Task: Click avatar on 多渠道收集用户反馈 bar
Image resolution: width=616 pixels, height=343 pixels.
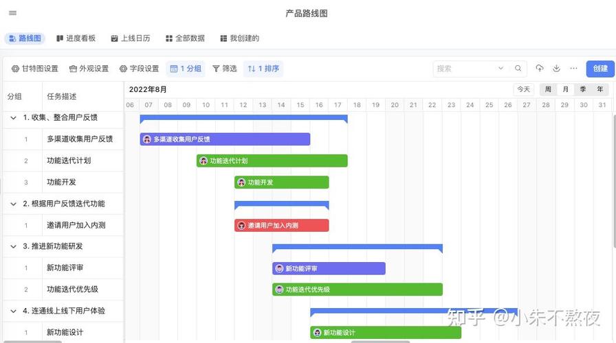Action: 147,139
